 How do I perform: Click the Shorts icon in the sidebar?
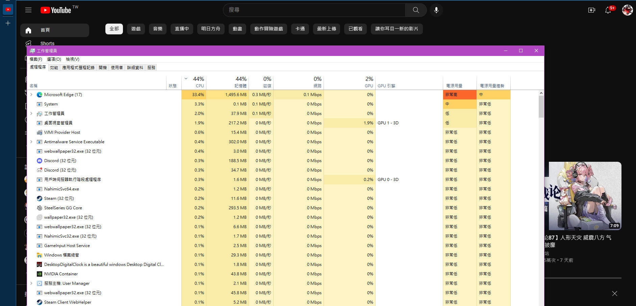coord(28,43)
